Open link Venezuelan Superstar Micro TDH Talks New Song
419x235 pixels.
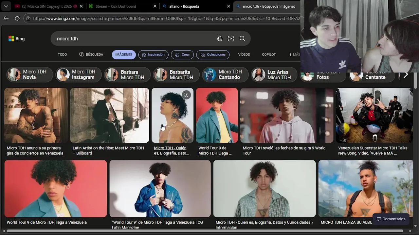coord(373,150)
